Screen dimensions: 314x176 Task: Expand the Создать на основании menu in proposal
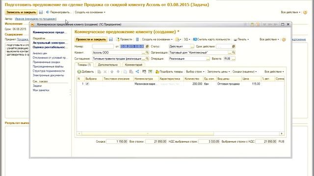click(x=157, y=39)
